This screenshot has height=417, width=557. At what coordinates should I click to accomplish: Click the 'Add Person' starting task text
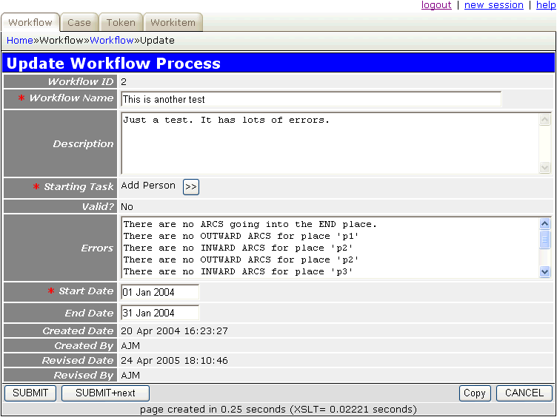(148, 186)
